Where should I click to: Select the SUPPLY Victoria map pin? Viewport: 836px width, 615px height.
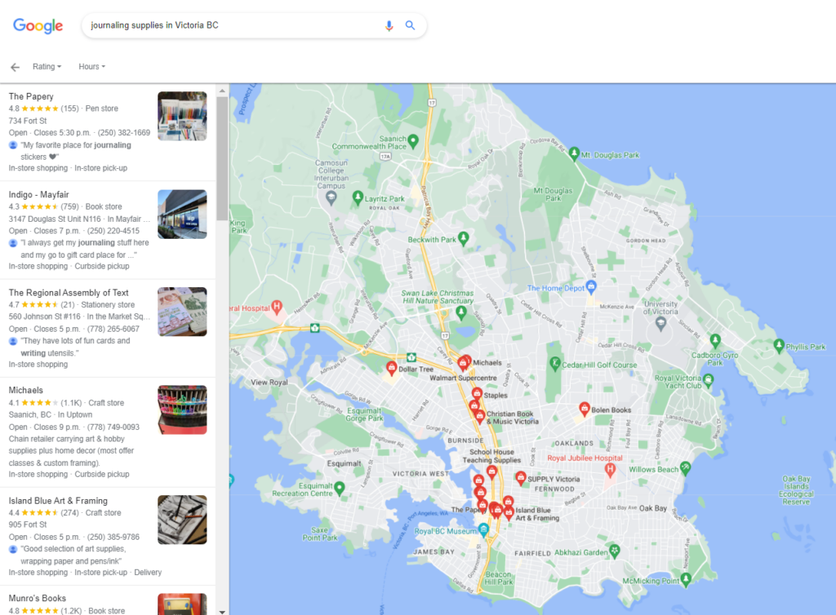(x=520, y=478)
